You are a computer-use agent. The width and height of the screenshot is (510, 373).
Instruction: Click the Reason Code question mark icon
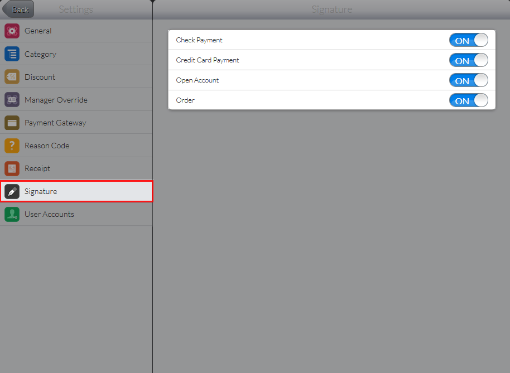[12, 146]
